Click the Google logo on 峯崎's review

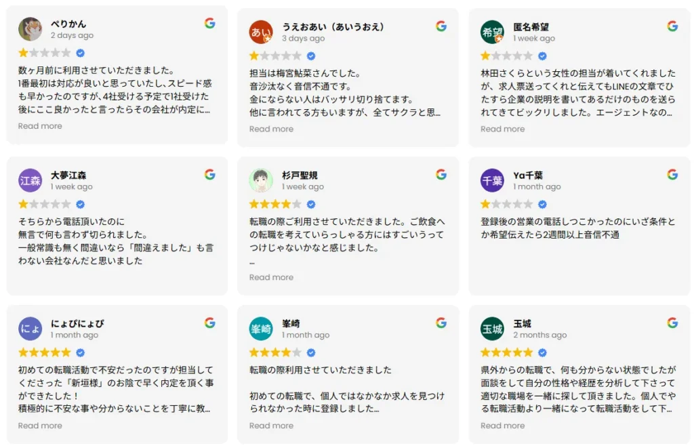tap(441, 323)
